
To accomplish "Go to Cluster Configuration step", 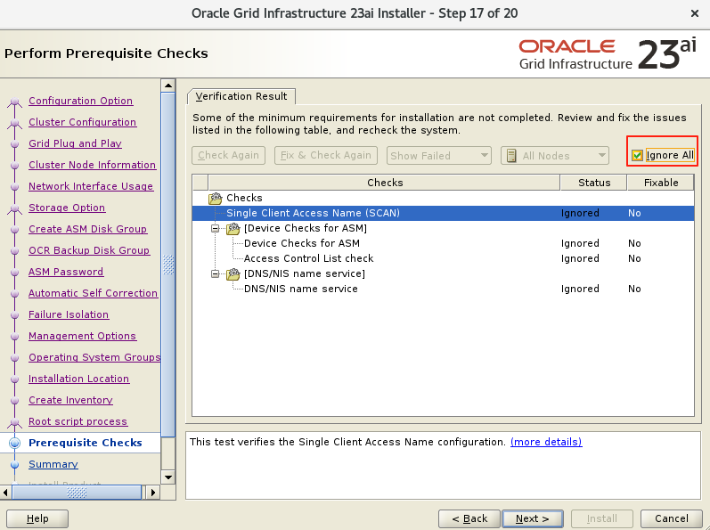I will point(83,122).
